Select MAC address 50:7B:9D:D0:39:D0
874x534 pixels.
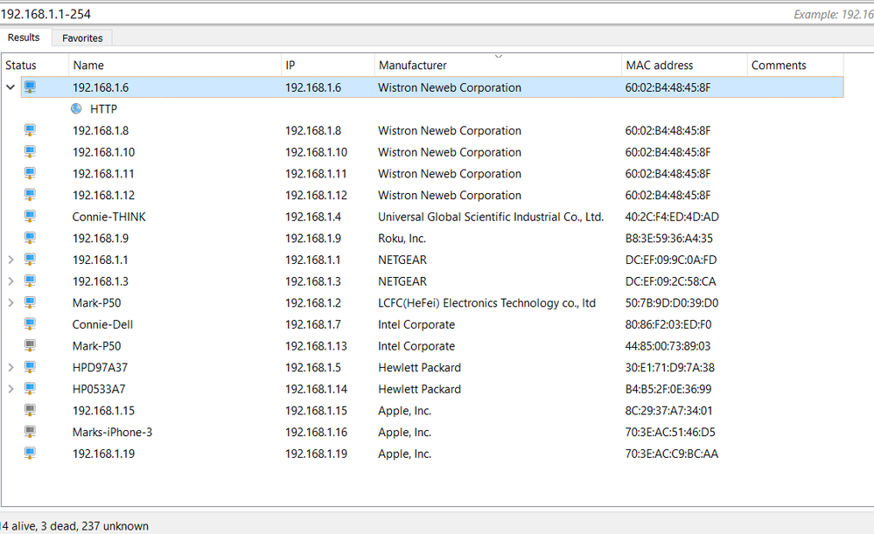[x=672, y=303]
